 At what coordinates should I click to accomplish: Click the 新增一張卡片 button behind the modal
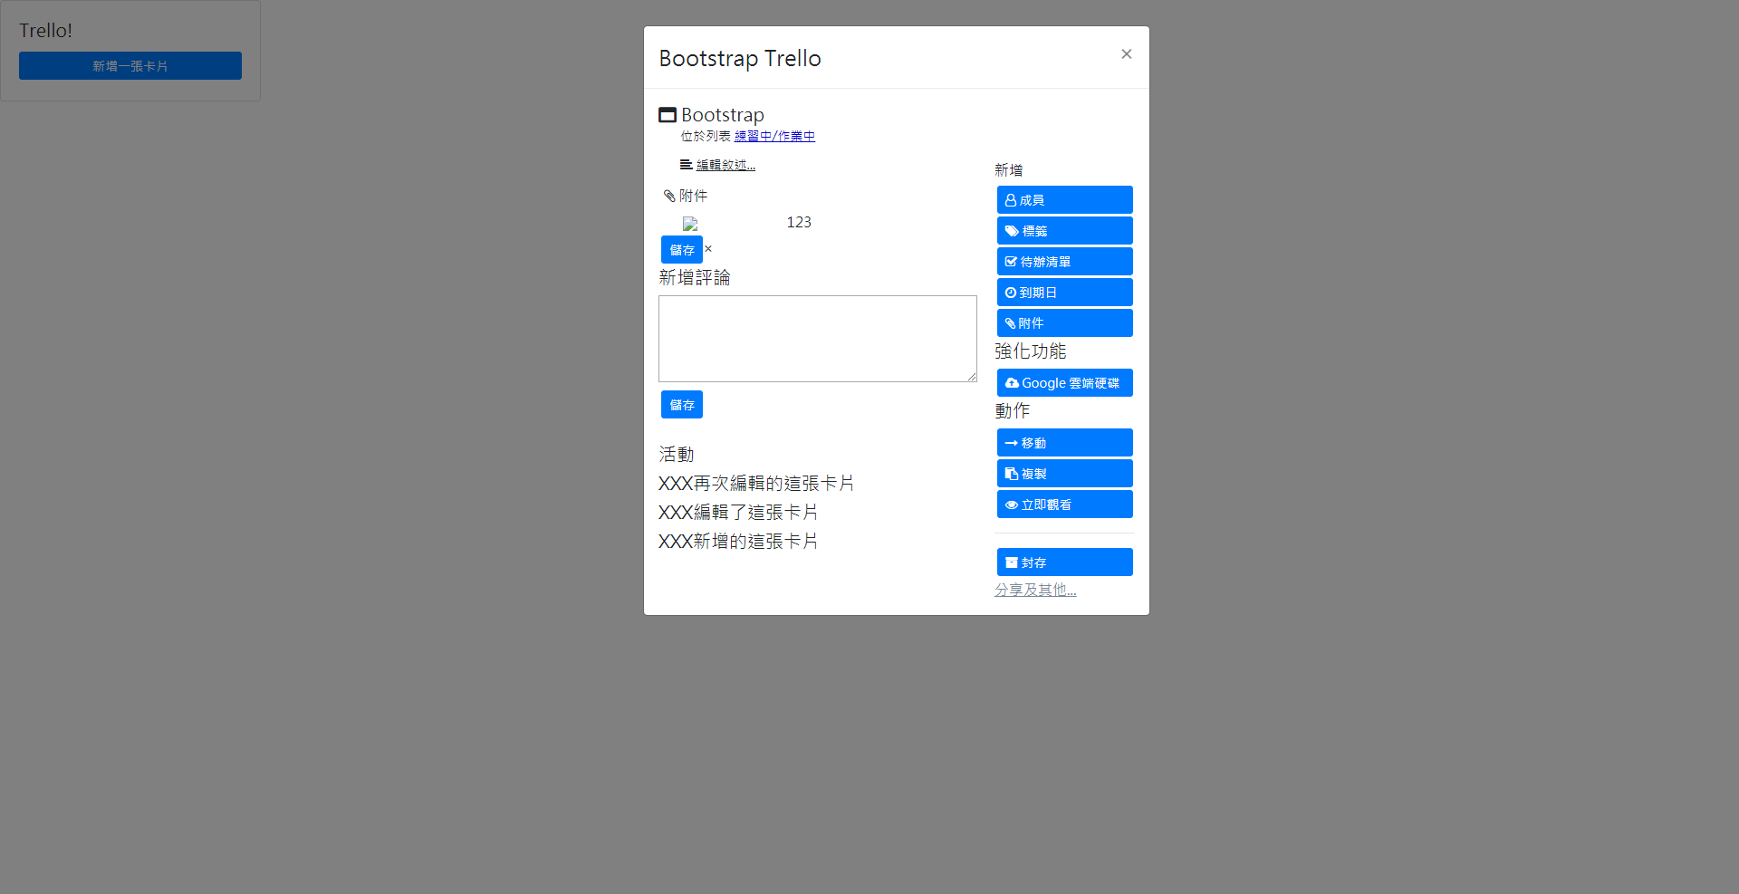point(130,66)
